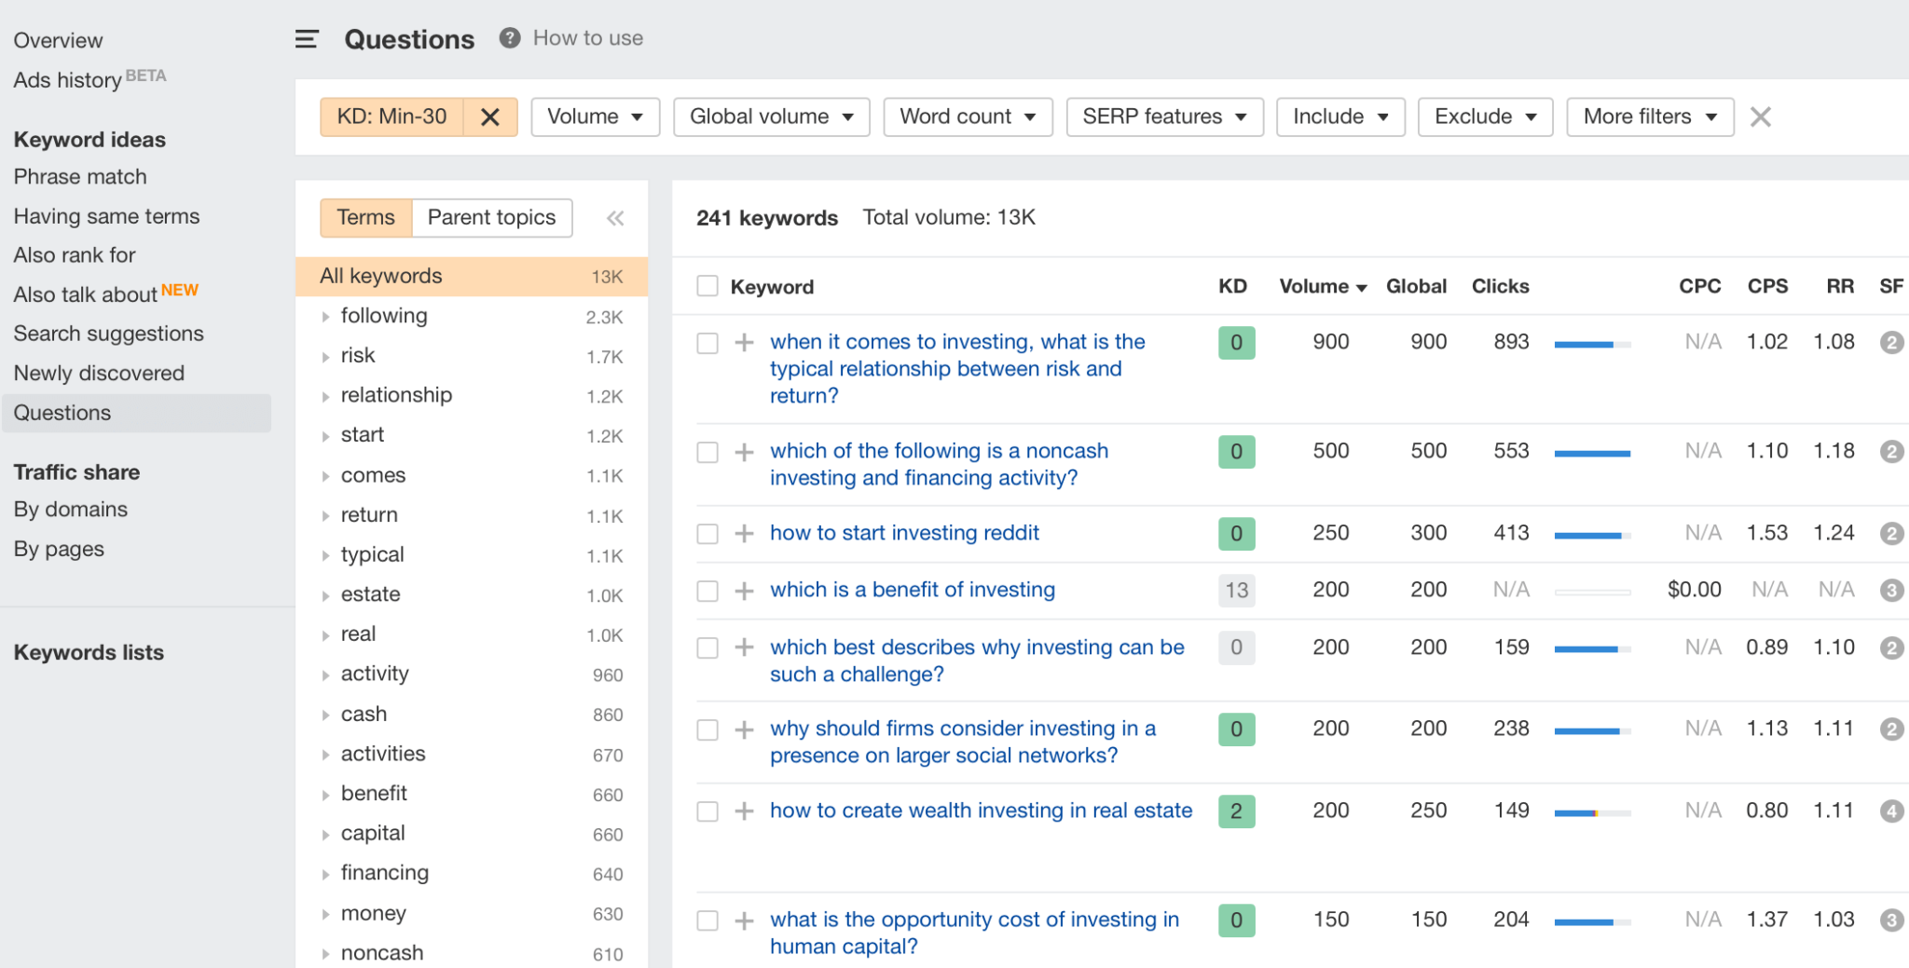Image resolution: width=1909 pixels, height=968 pixels.
Task: Open the Global volume filter dropdown
Action: [x=771, y=117]
